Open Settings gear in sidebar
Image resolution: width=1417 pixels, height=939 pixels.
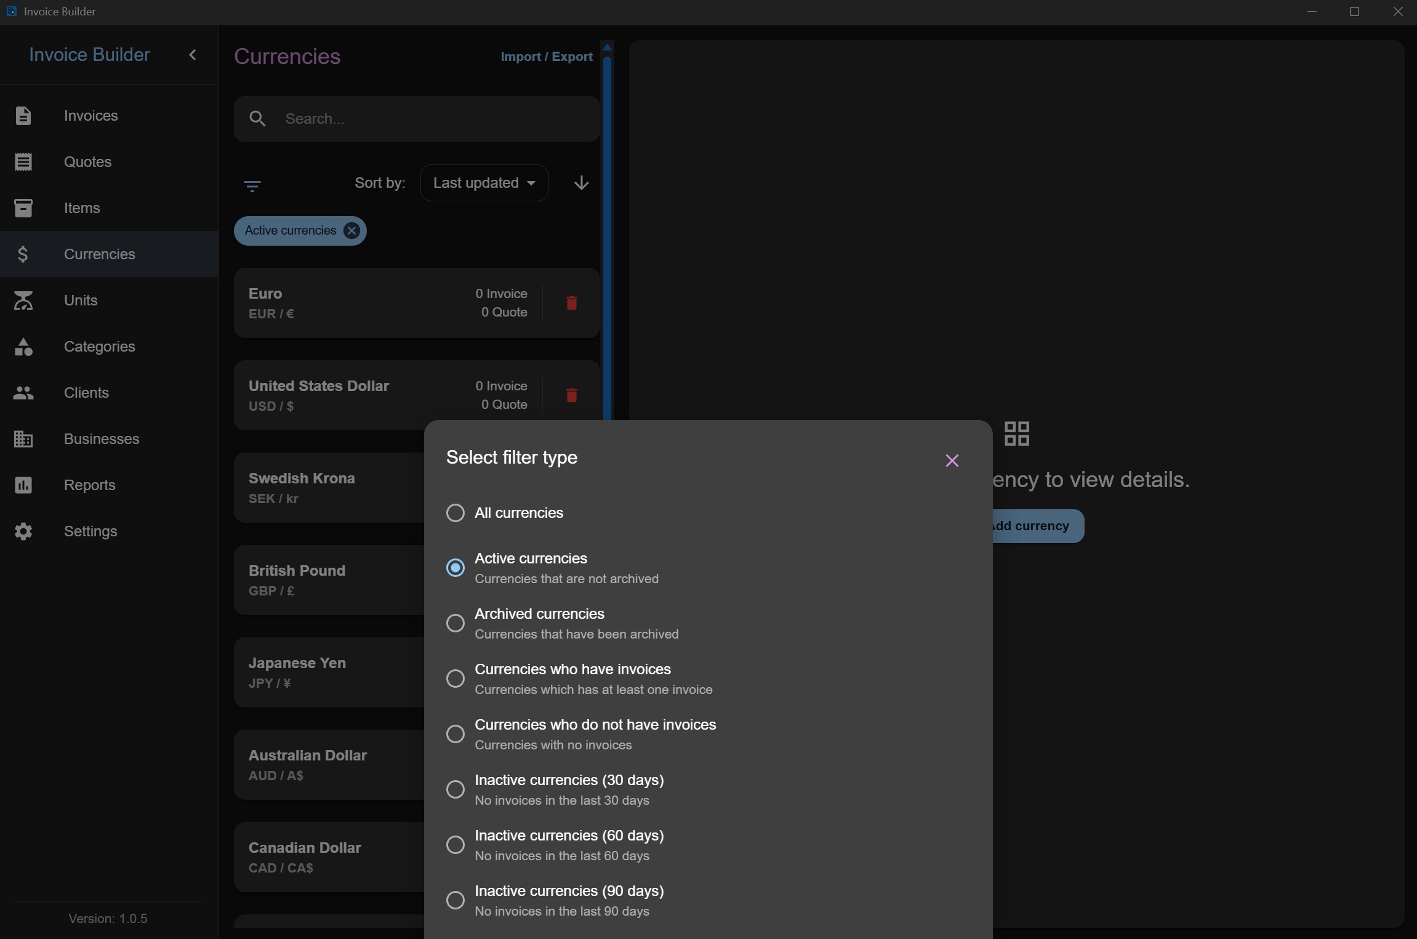pos(23,531)
